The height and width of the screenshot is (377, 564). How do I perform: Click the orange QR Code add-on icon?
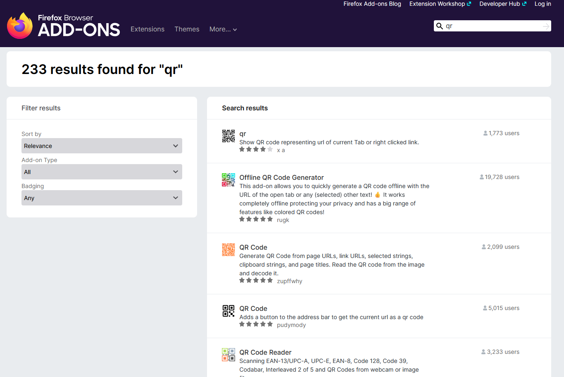228,250
